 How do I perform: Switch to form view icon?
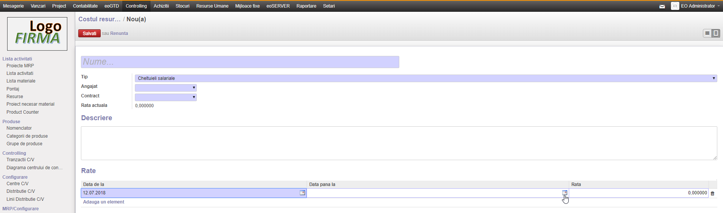pos(716,33)
